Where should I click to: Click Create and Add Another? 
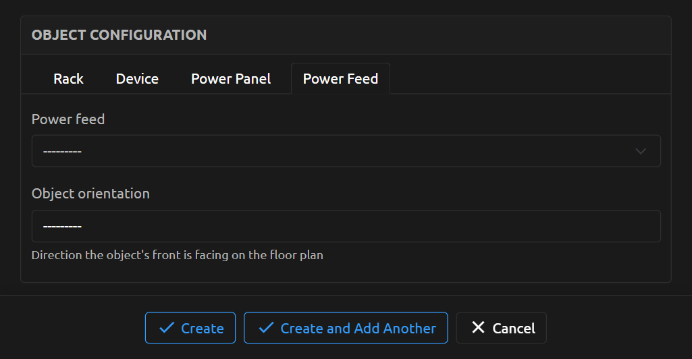coord(346,328)
